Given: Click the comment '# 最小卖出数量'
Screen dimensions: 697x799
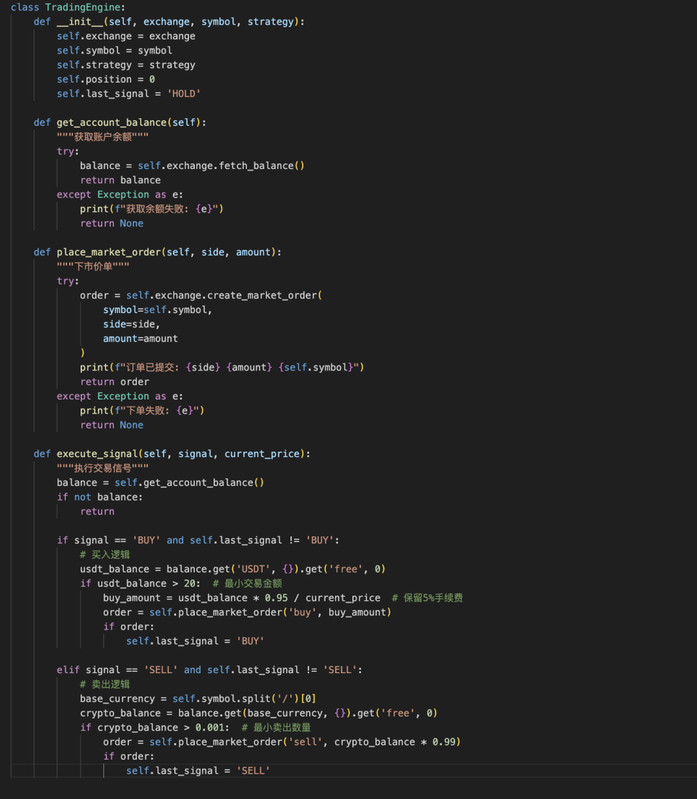Looking at the screenshot, I should (276, 728).
